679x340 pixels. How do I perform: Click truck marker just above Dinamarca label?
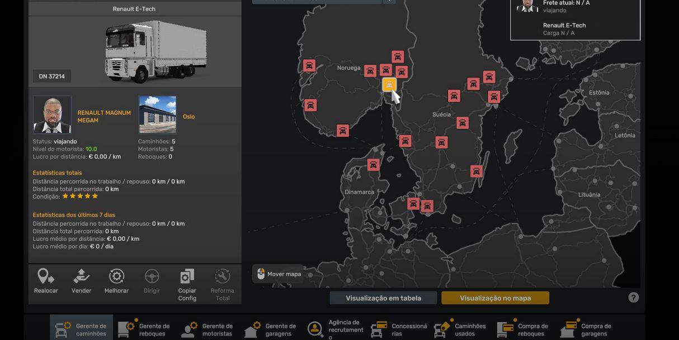374,165
